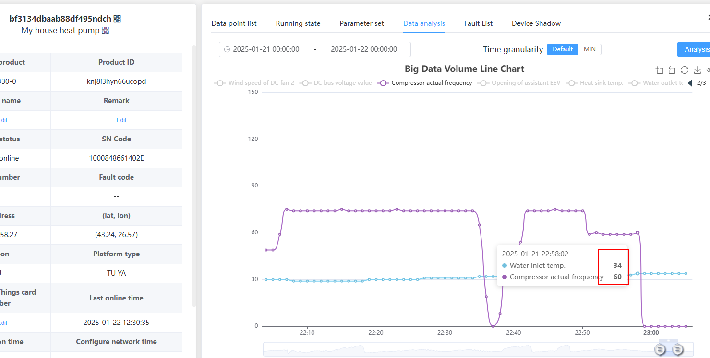710x358 pixels.
Task: Select Default time granularity option
Action: coord(562,49)
